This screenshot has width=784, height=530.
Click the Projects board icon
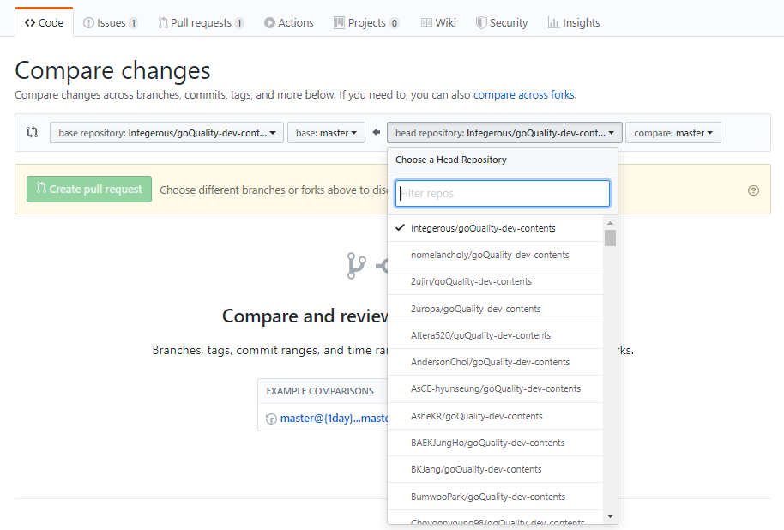click(x=339, y=22)
